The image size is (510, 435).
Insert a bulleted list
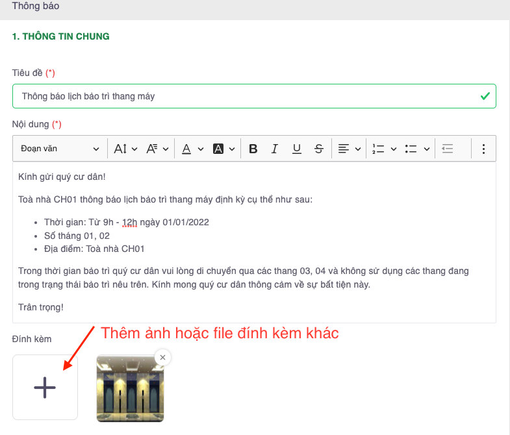tap(411, 149)
